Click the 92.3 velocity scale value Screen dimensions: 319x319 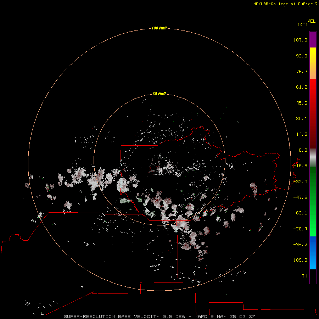click(x=302, y=56)
